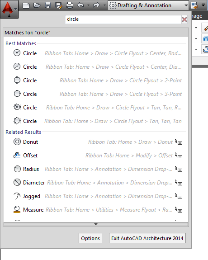This screenshot has width=208, height=260.
Task: Open the application menu arrow beside the logo
Action: [15, 9]
